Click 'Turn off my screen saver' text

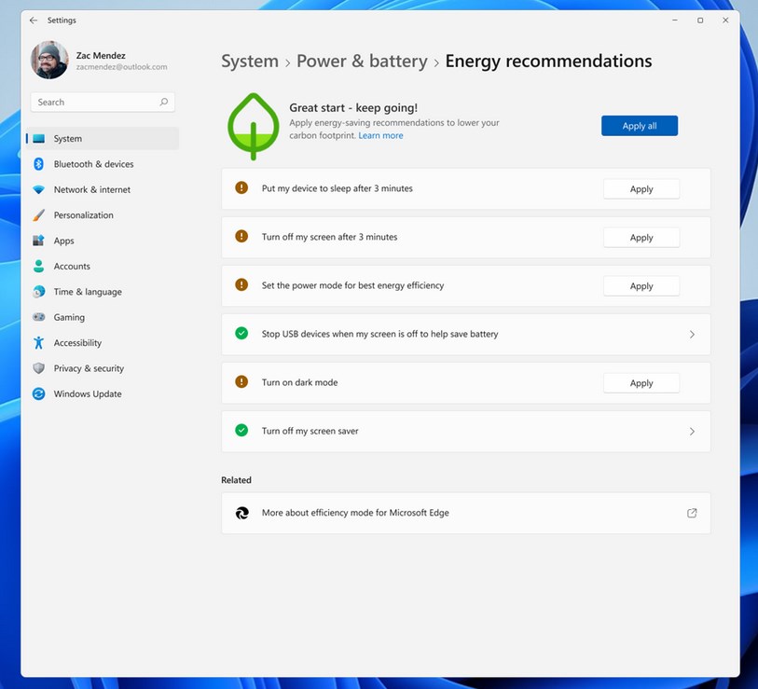[x=310, y=431]
